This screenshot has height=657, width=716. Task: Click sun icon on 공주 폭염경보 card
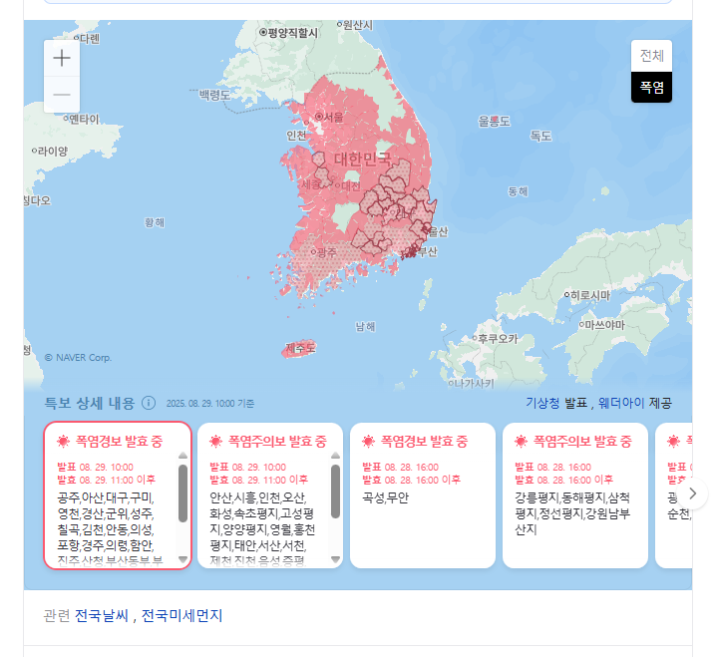point(63,442)
